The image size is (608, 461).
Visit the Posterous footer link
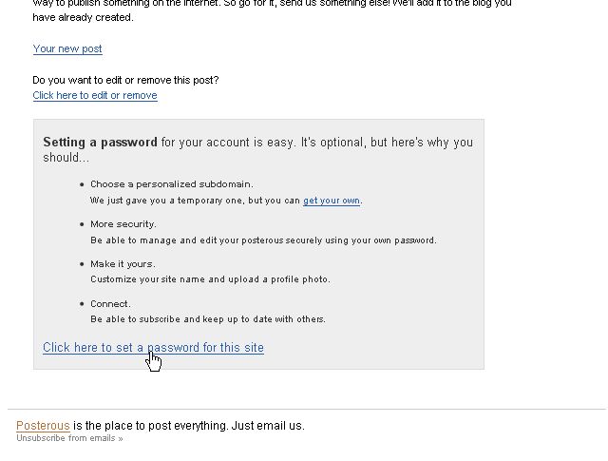click(43, 426)
